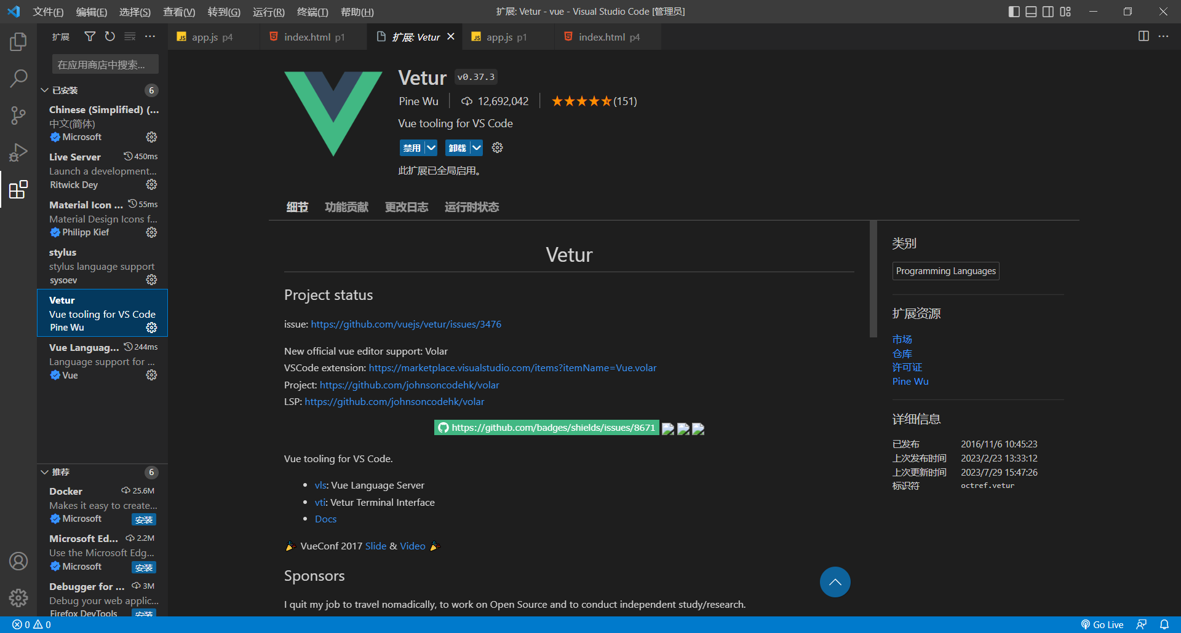Toggle the bottom panel layout icon
The image size is (1181, 633).
point(1031,12)
